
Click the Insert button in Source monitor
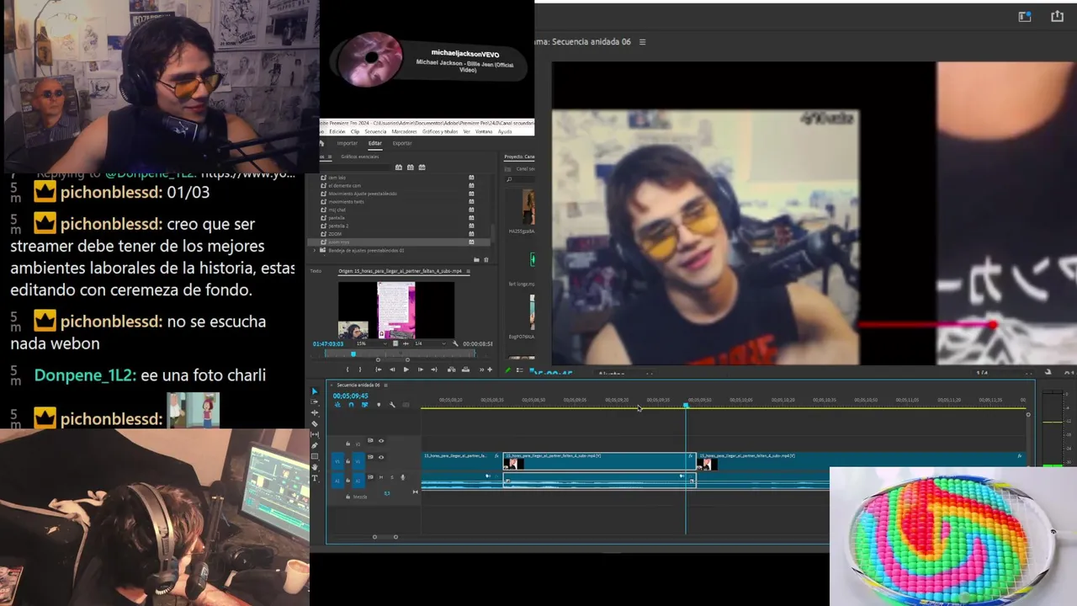pyautogui.click(x=452, y=369)
